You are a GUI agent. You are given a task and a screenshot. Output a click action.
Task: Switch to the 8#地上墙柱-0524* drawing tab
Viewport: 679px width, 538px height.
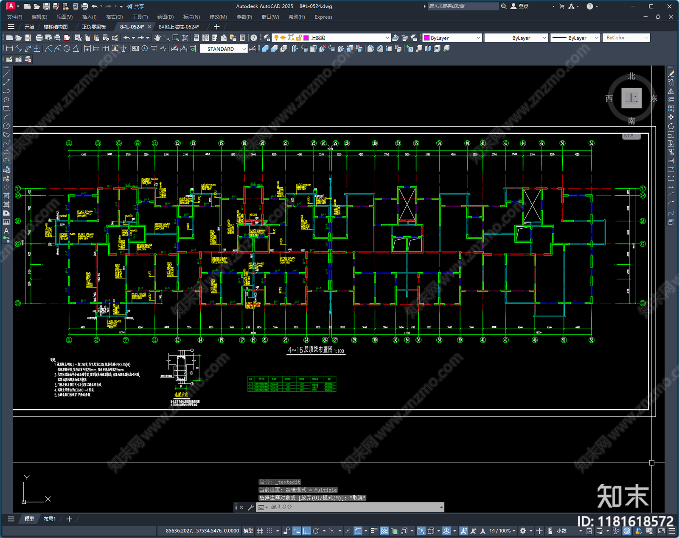coord(179,27)
